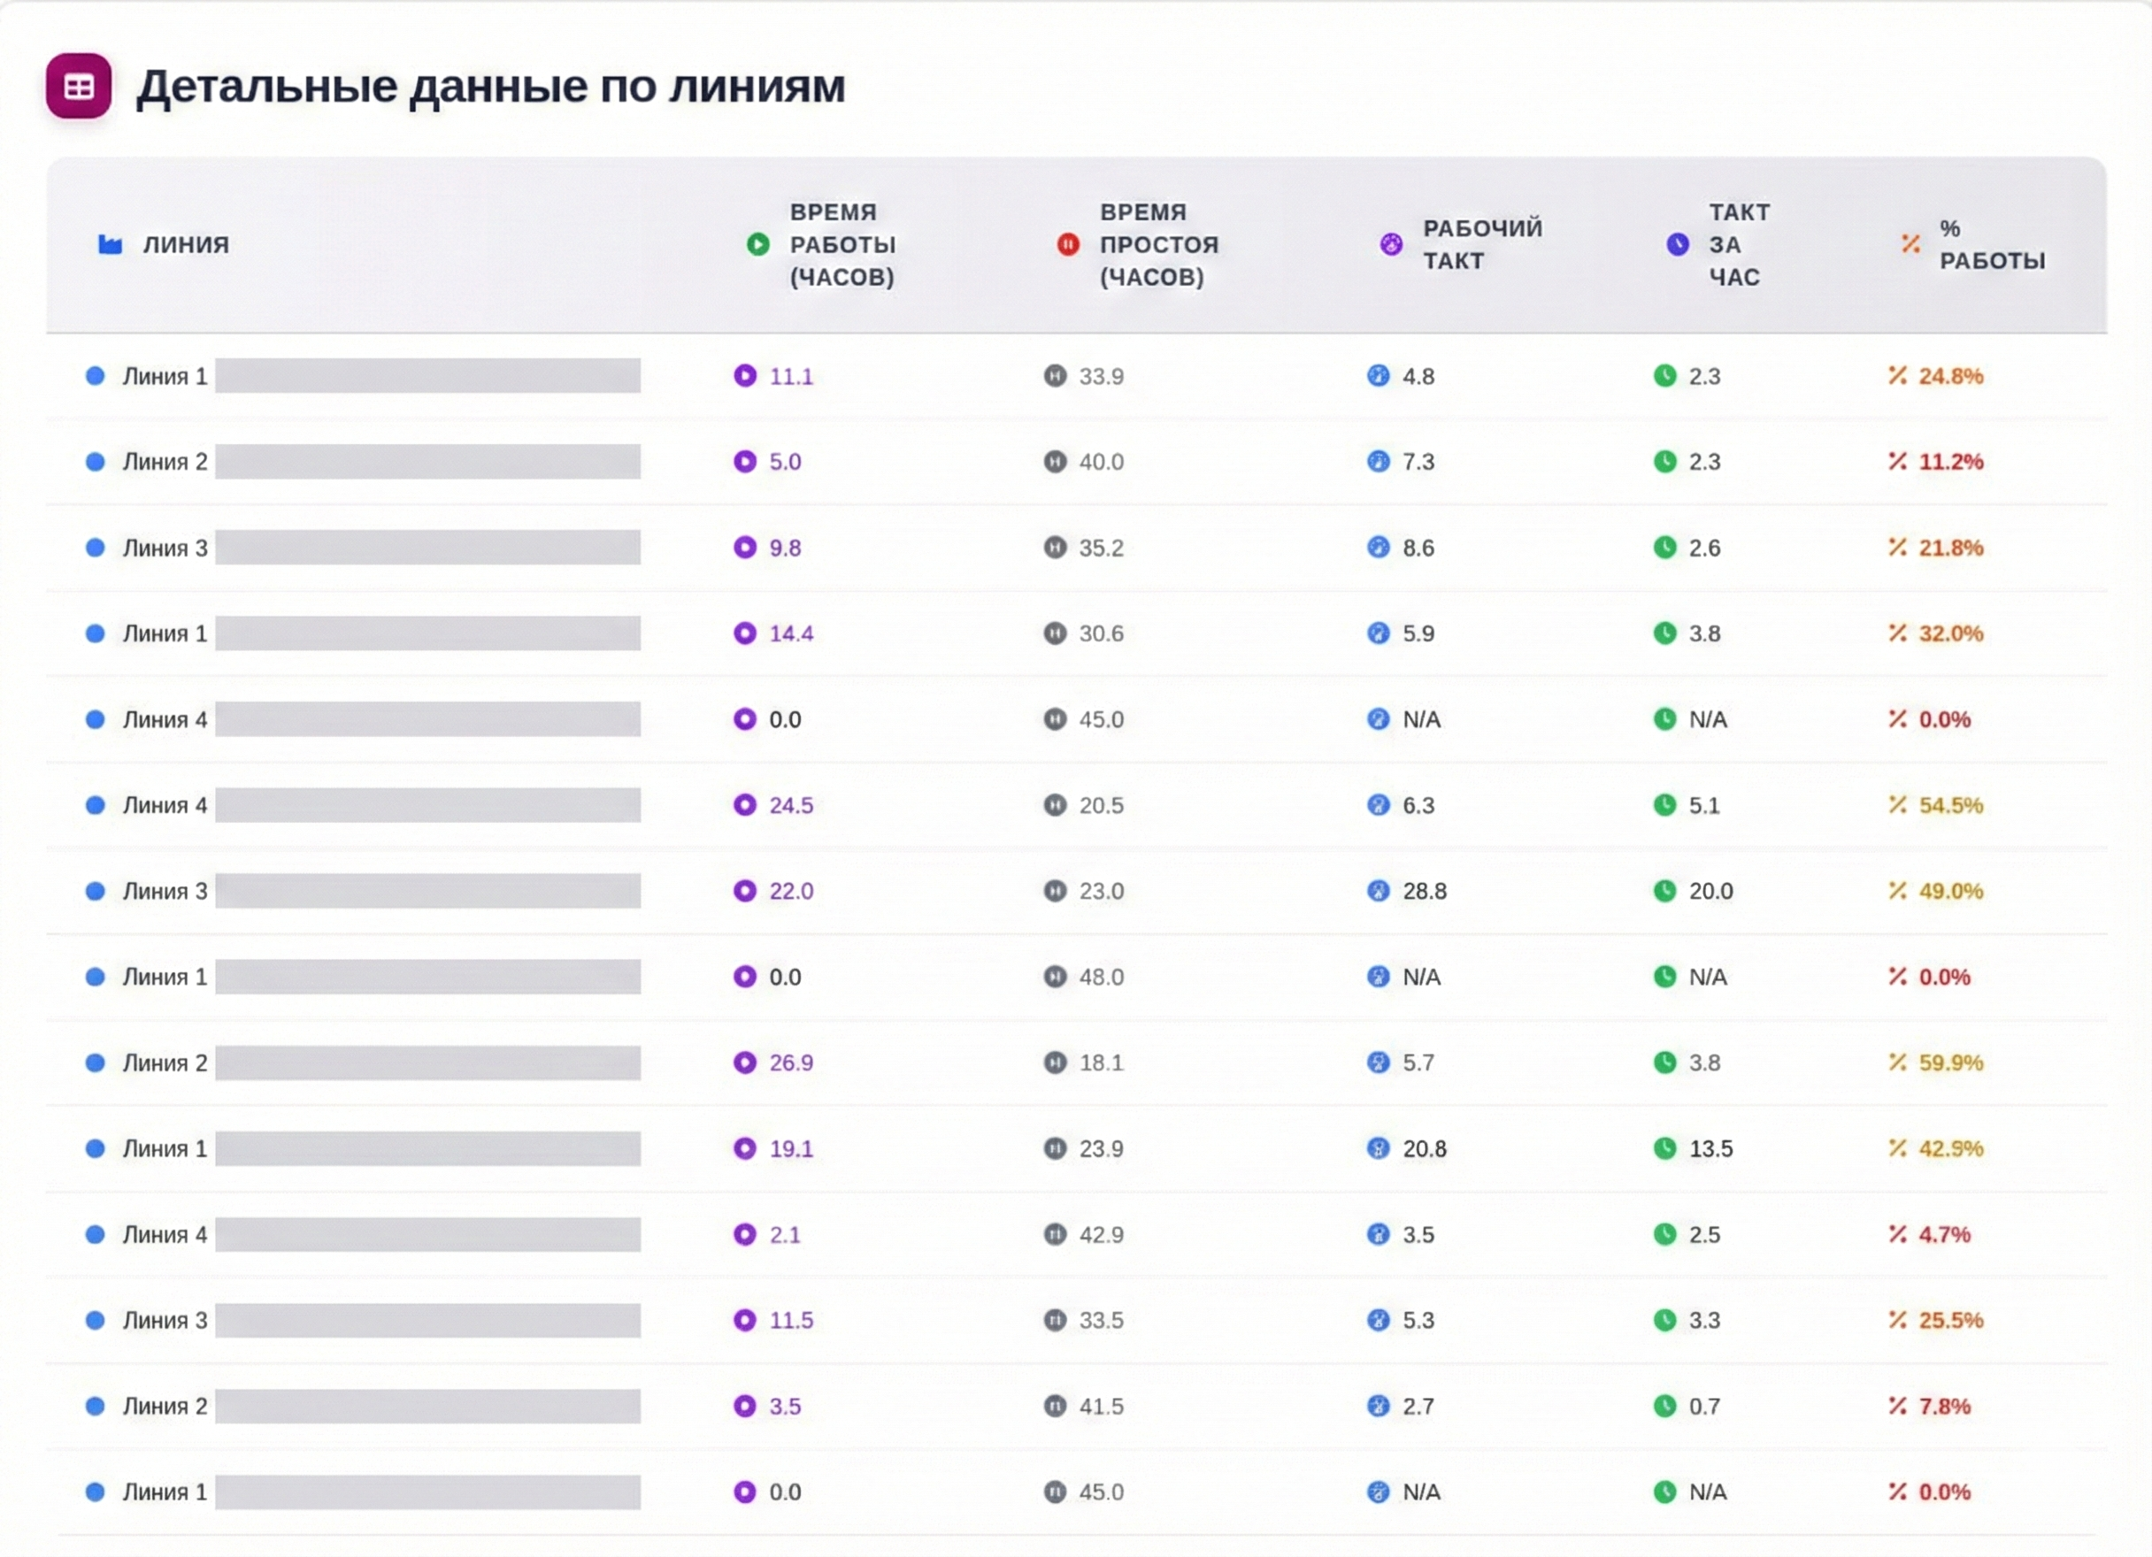The image size is (2152, 1557).
Task: Click blue gauge icon next to 28.8
Action: point(1378,891)
